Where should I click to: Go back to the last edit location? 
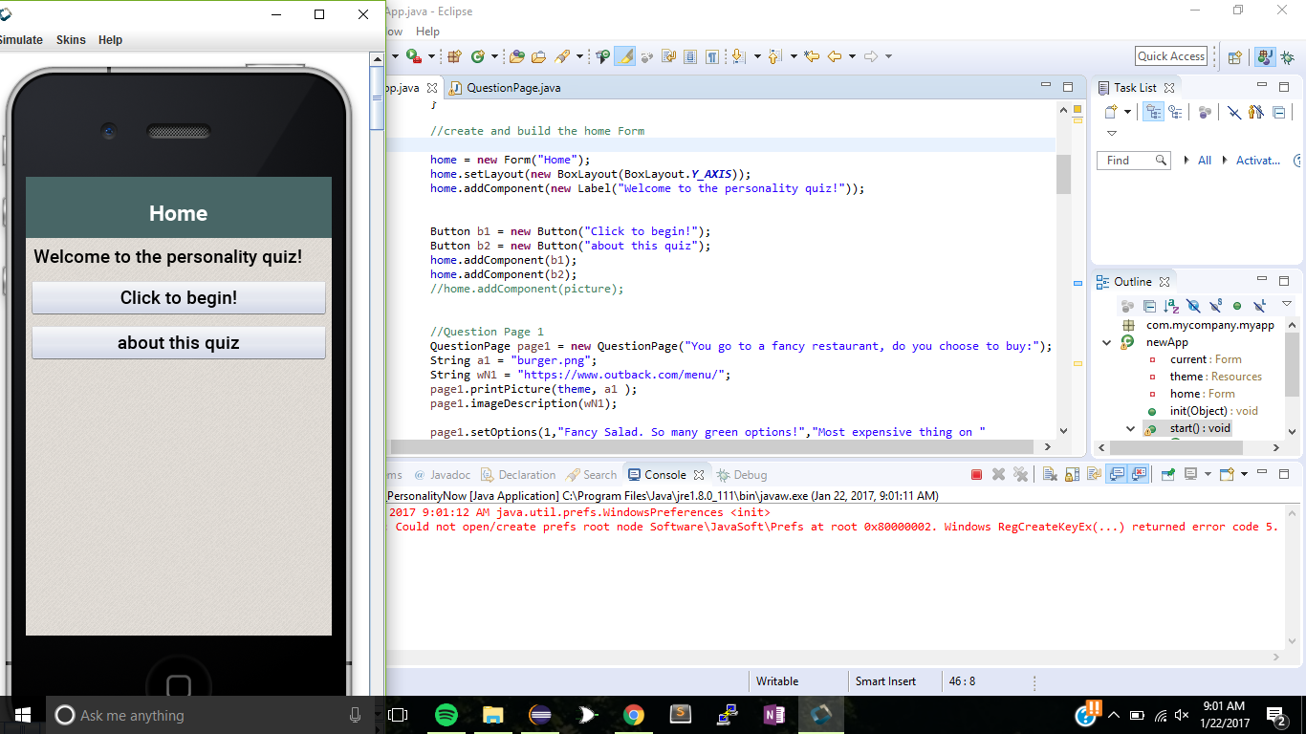pos(812,56)
